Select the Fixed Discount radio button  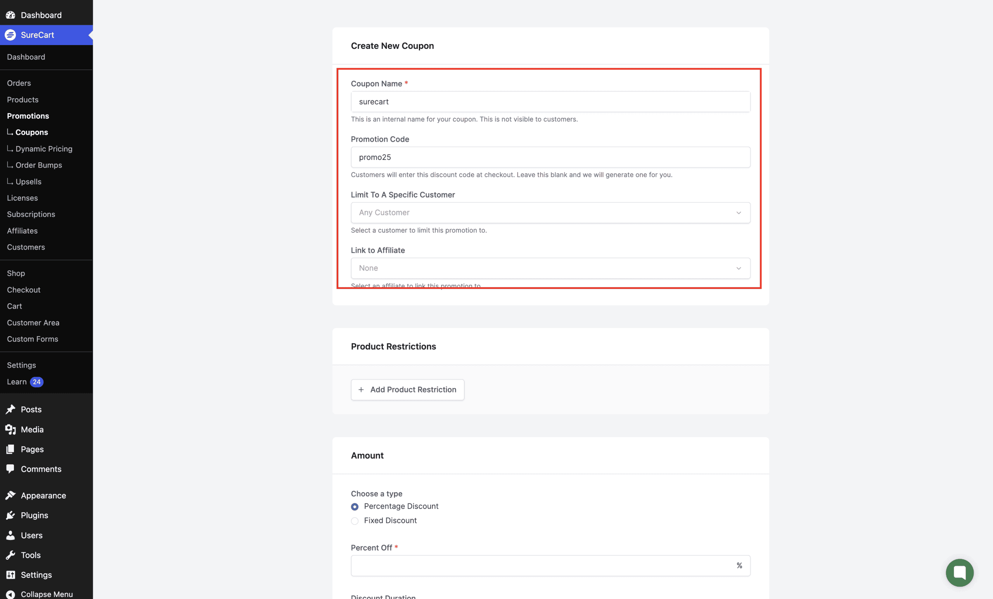[x=355, y=521]
